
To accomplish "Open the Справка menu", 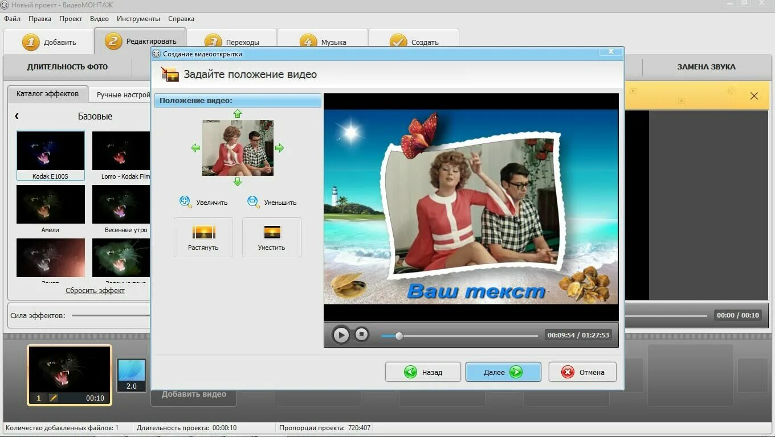I will [x=181, y=19].
